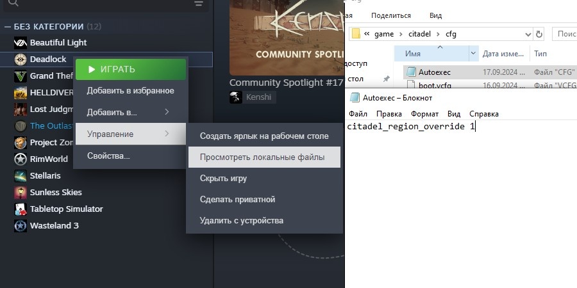Select Создать ярлык на рабочем столе
The image size is (577, 288).
tap(264, 136)
